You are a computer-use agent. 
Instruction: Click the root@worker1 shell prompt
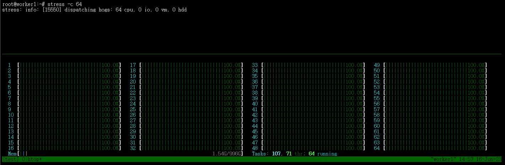point(23,4)
